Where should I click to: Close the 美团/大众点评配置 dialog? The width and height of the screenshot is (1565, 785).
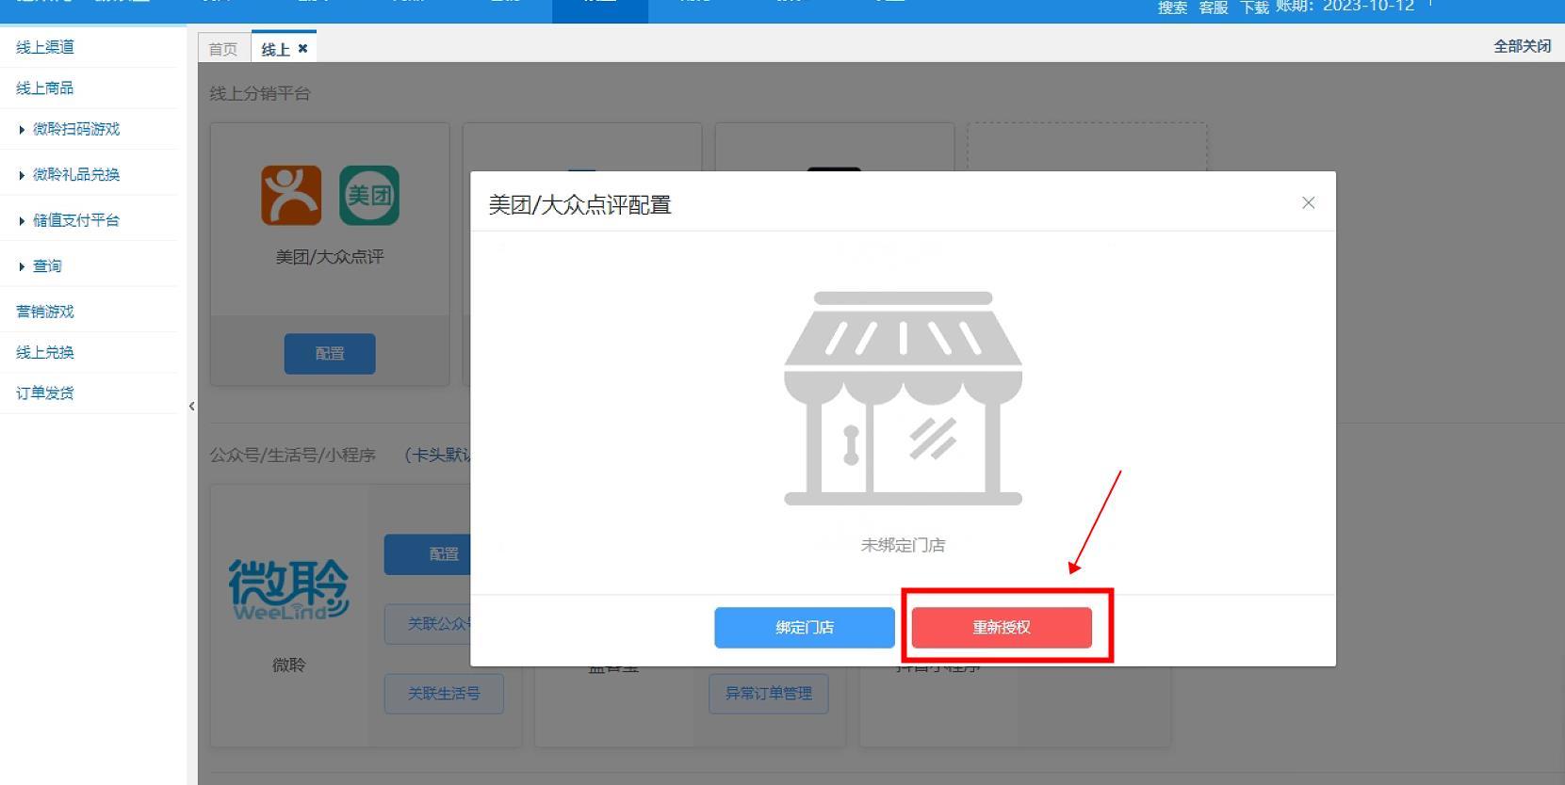coord(1308,202)
